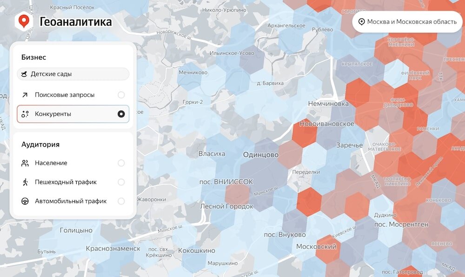Click the red Geoanalytics pin logo
Screen dimensions: 465x277
click(24, 21)
